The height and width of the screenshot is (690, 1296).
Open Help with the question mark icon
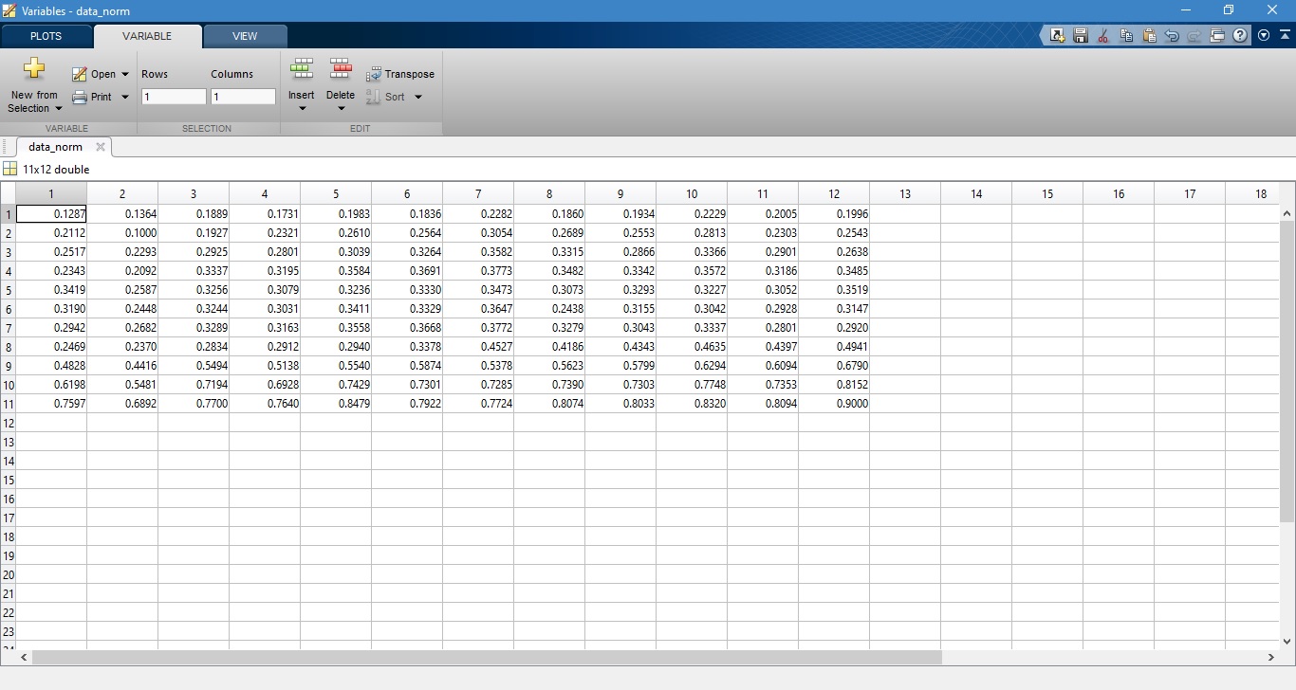tap(1241, 36)
